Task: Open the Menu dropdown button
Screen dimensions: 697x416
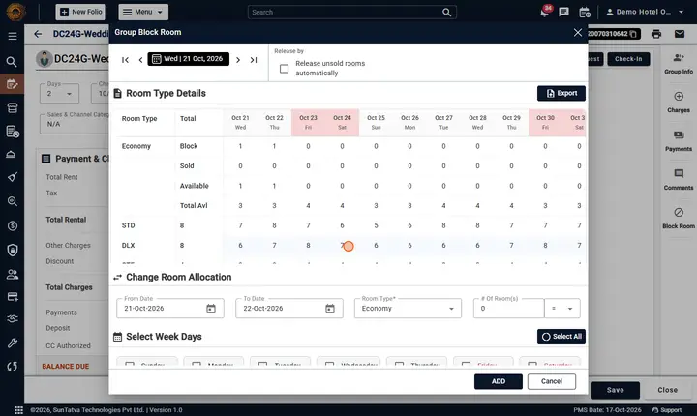Action: point(143,12)
